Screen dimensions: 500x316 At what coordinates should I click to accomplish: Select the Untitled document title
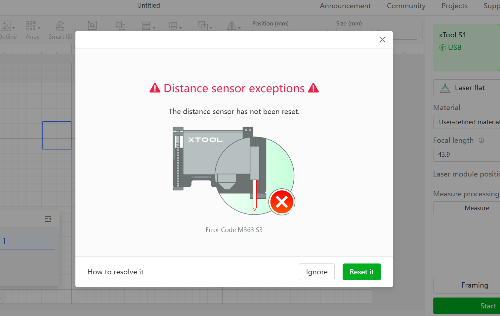148,5
